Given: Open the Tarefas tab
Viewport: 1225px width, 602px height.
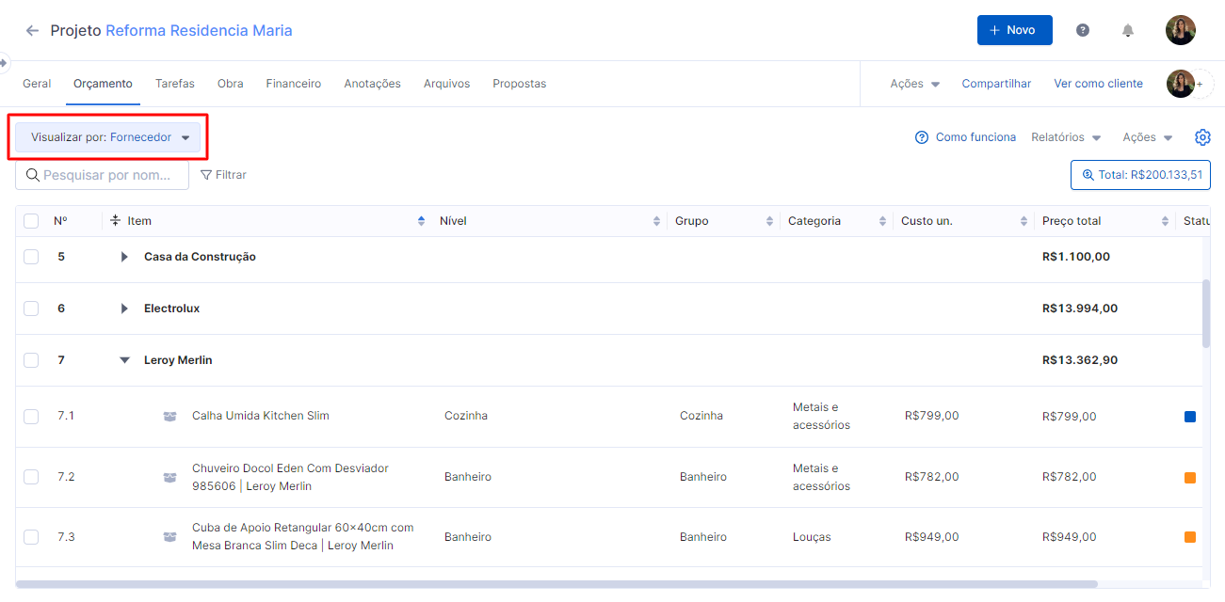Looking at the screenshot, I should [175, 84].
